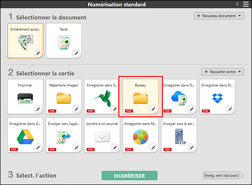
Task: Choose the cloud Enregistrer dans O output
Action: 179,97
